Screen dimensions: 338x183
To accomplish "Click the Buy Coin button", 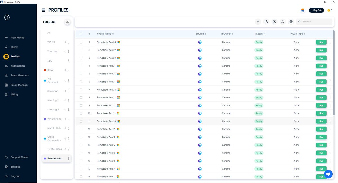I will click(316, 10).
